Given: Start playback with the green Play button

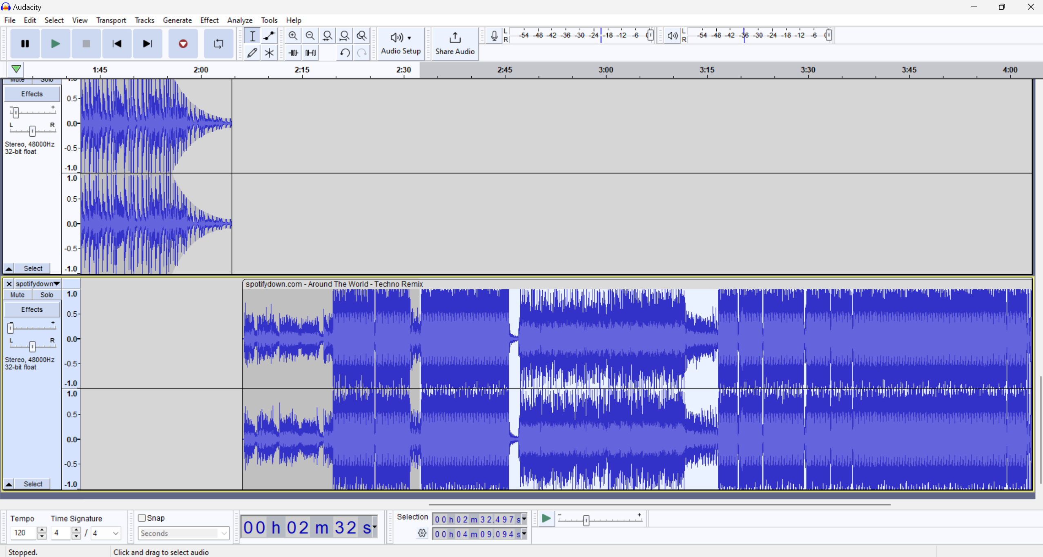Looking at the screenshot, I should (56, 44).
